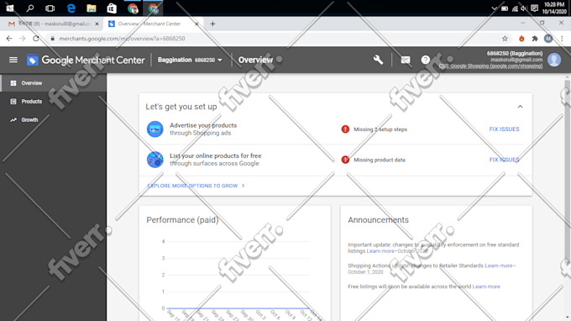Go forward to the next page
The height and width of the screenshot is (321, 571).
[x=23, y=39]
